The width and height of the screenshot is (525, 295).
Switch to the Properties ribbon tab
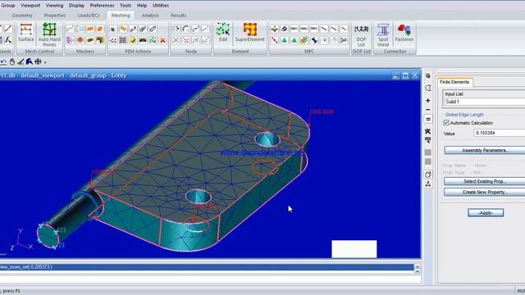coord(55,16)
